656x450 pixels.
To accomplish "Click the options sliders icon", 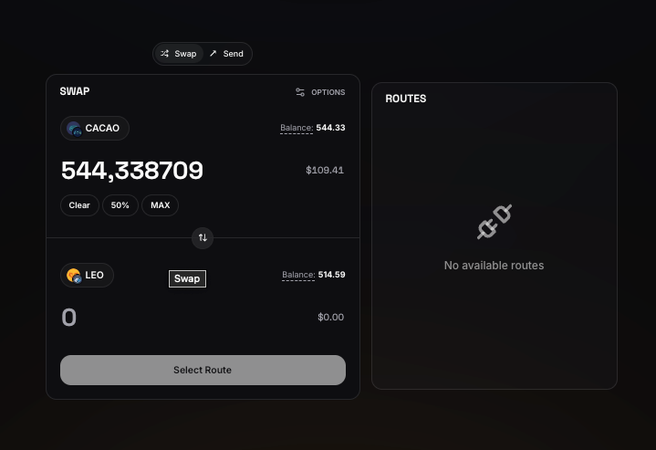I will (300, 92).
